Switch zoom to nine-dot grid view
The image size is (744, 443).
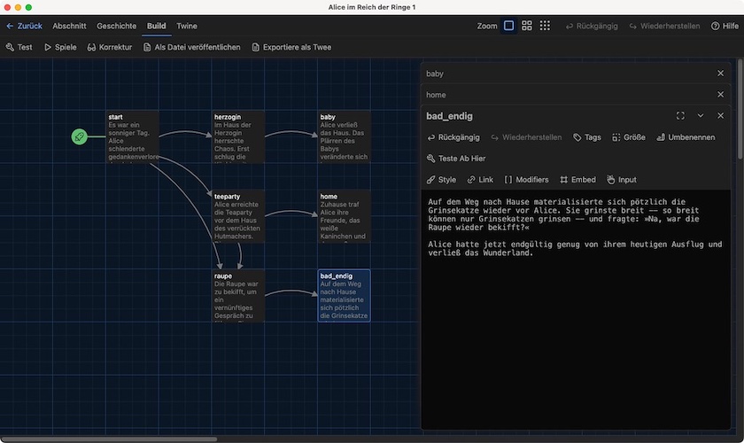545,26
